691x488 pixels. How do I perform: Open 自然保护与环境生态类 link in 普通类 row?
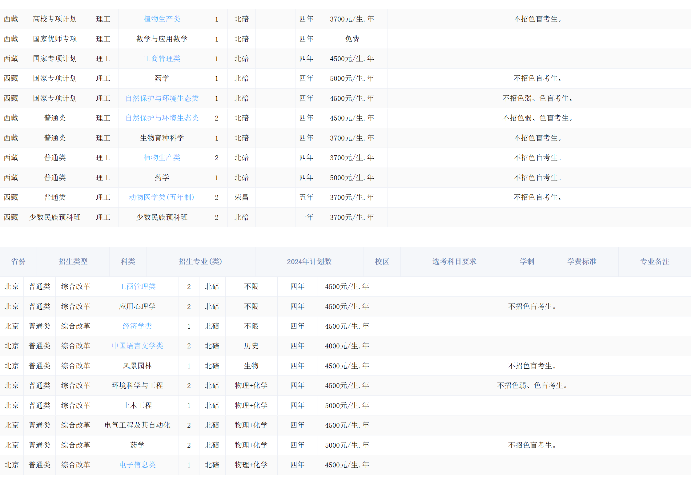click(x=162, y=118)
